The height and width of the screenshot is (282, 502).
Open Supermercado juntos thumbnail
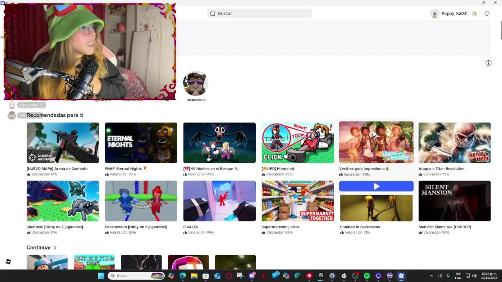[298, 201]
